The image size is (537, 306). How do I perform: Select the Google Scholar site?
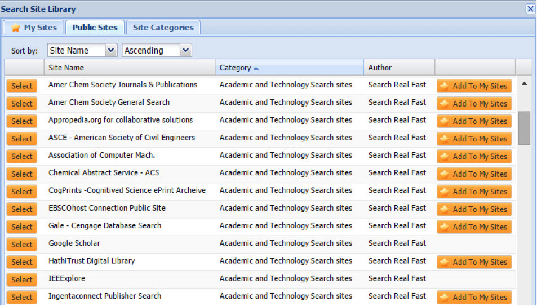pos(21,245)
